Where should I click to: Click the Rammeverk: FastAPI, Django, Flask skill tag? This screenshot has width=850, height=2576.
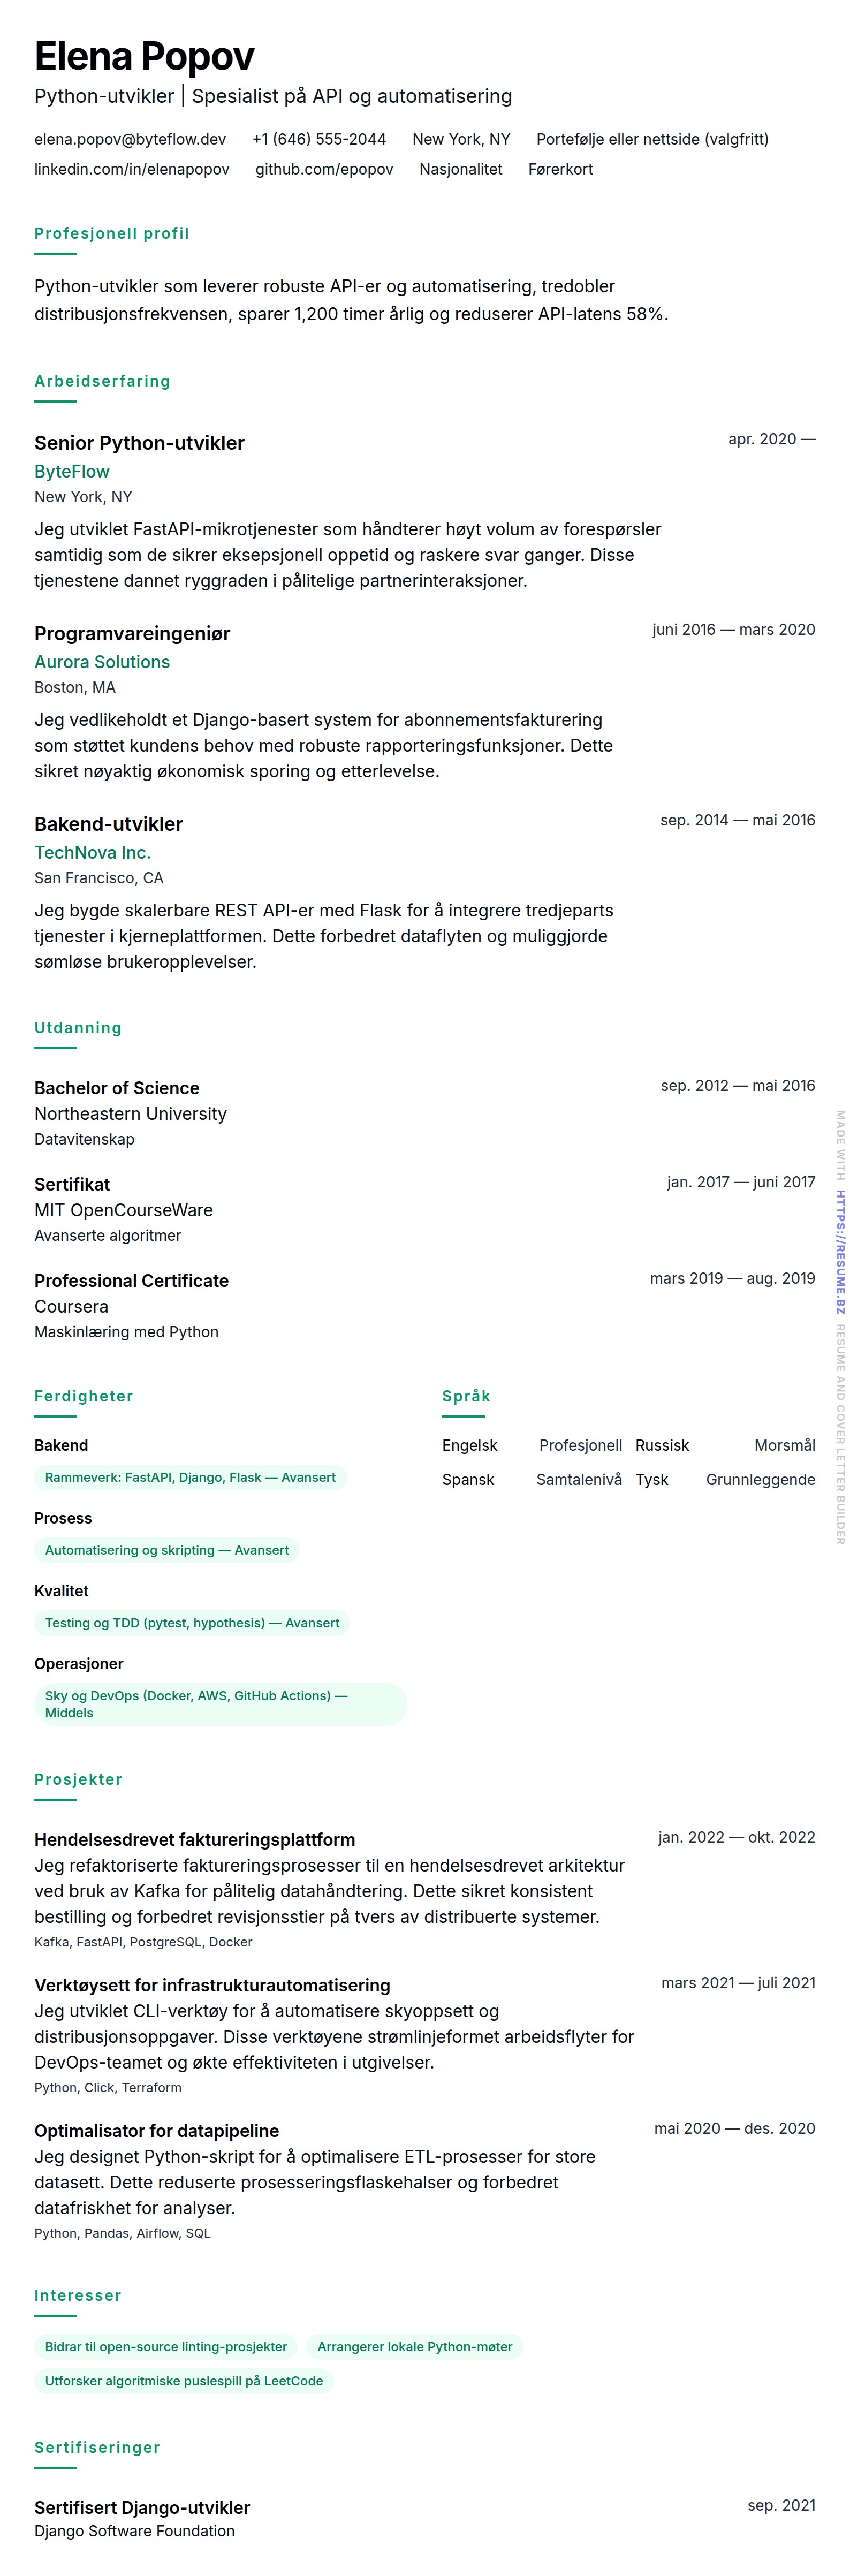[190, 1477]
